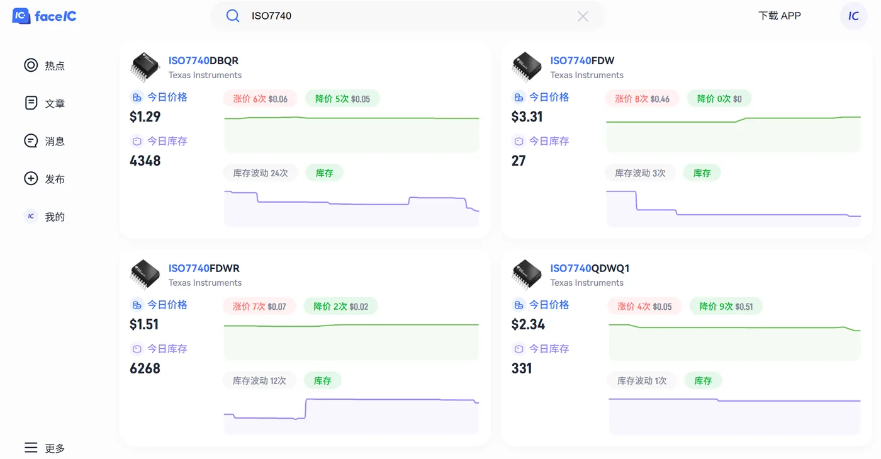Image resolution: width=881 pixels, height=459 pixels.
Task: Click the 今日库存 icon for ISO7740QDWQ1
Action: coord(519,349)
